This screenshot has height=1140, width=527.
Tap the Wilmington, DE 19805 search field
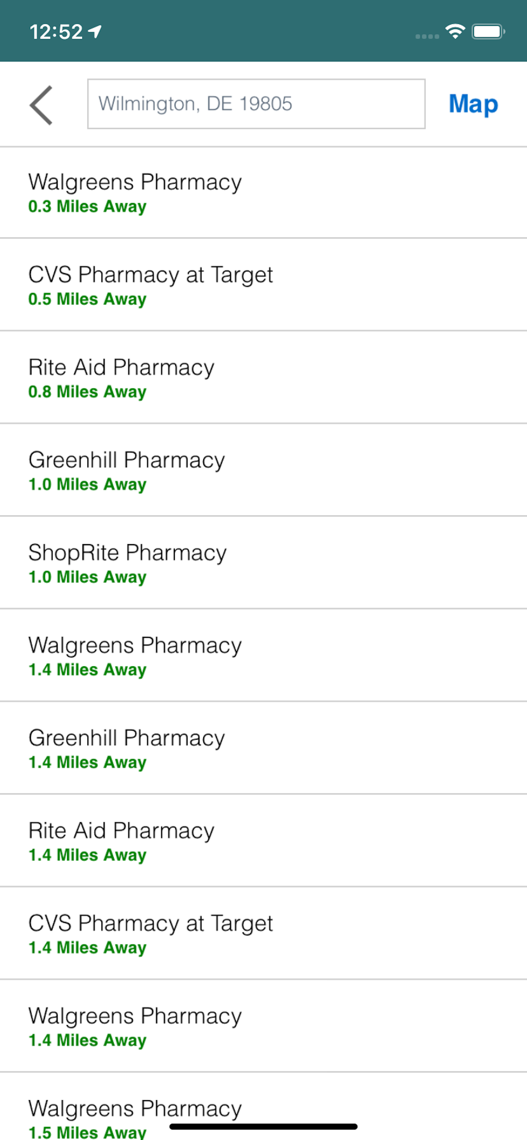[256, 104]
